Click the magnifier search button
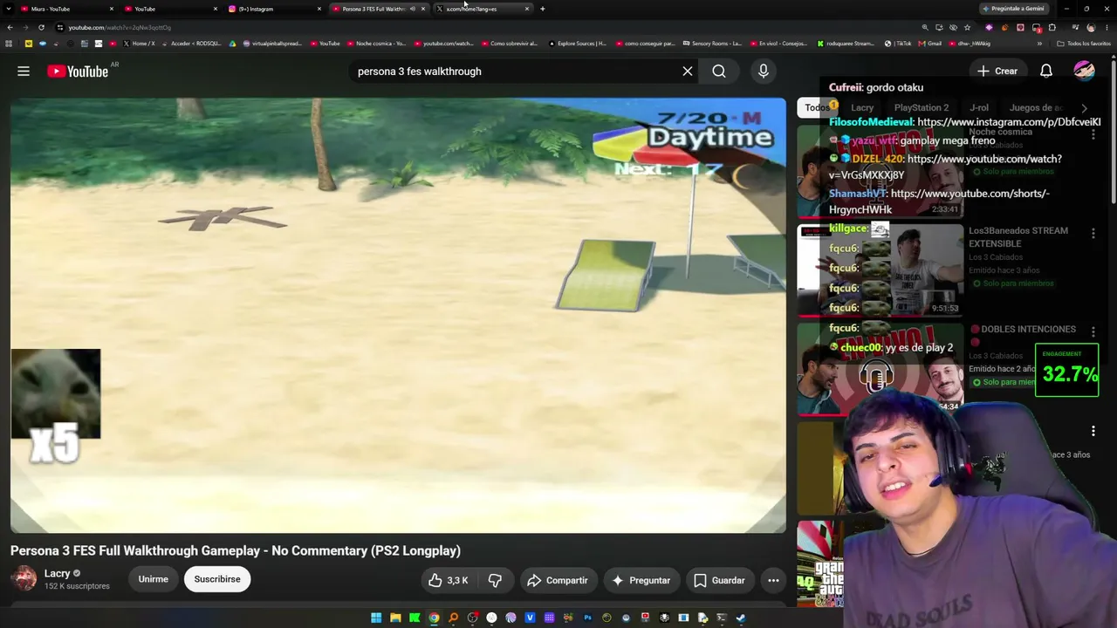 click(x=719, y=72)
